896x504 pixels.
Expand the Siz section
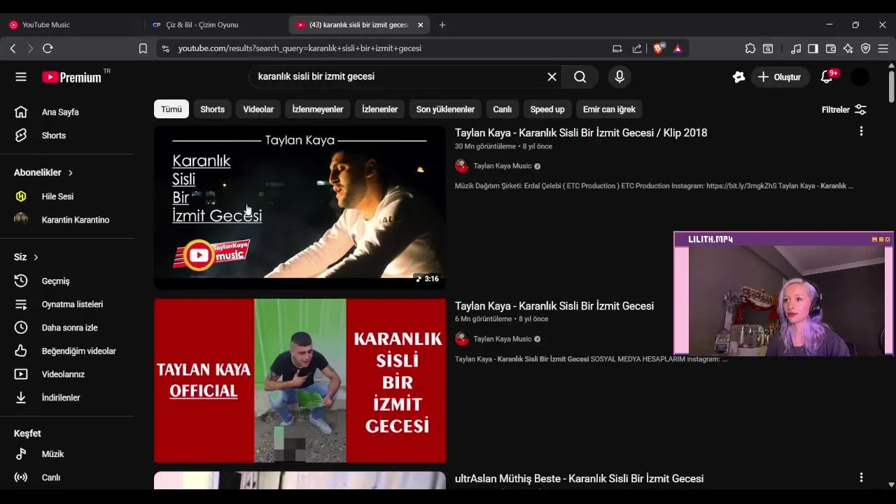[x=26, y=257]
